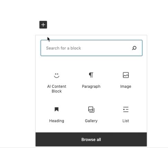Click the 'Image' label text
The image size is (168, 148).
(126, 86)
